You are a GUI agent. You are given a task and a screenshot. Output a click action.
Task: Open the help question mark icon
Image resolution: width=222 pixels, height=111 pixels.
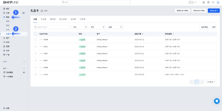(x=208, y=2)
